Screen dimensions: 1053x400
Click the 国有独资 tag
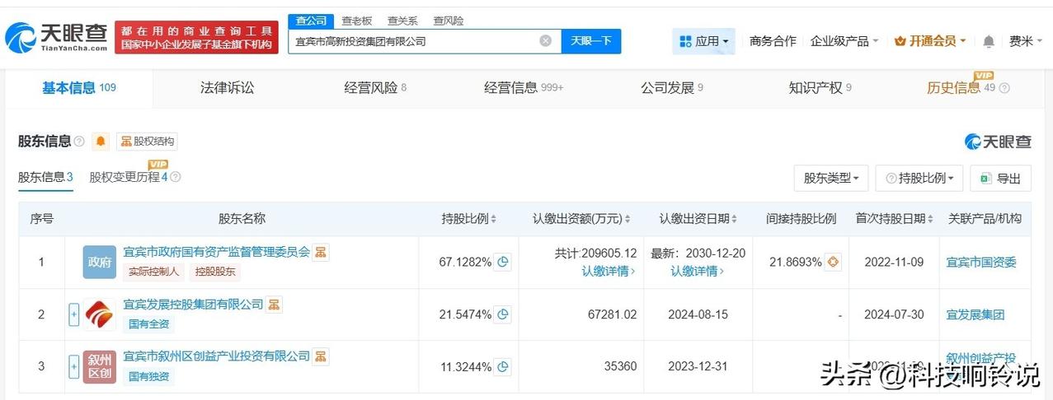point(148,376)
